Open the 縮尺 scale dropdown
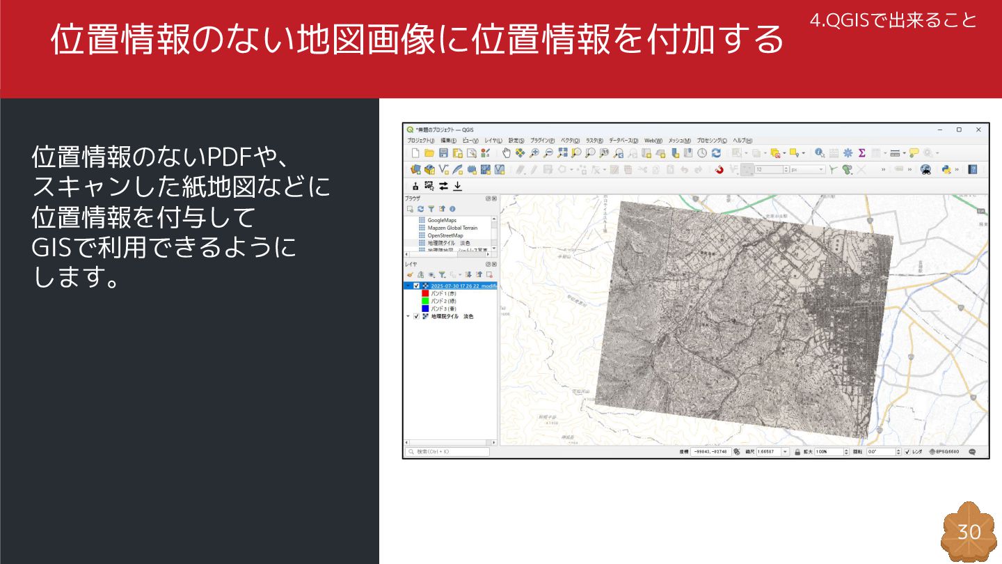 click(785, 452)
